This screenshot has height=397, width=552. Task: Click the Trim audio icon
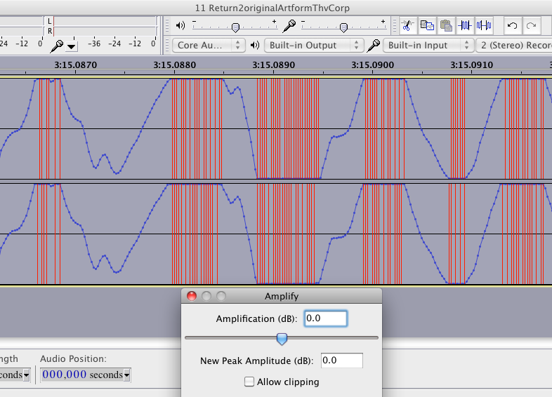pyautogui.click(x=465, y=25)
